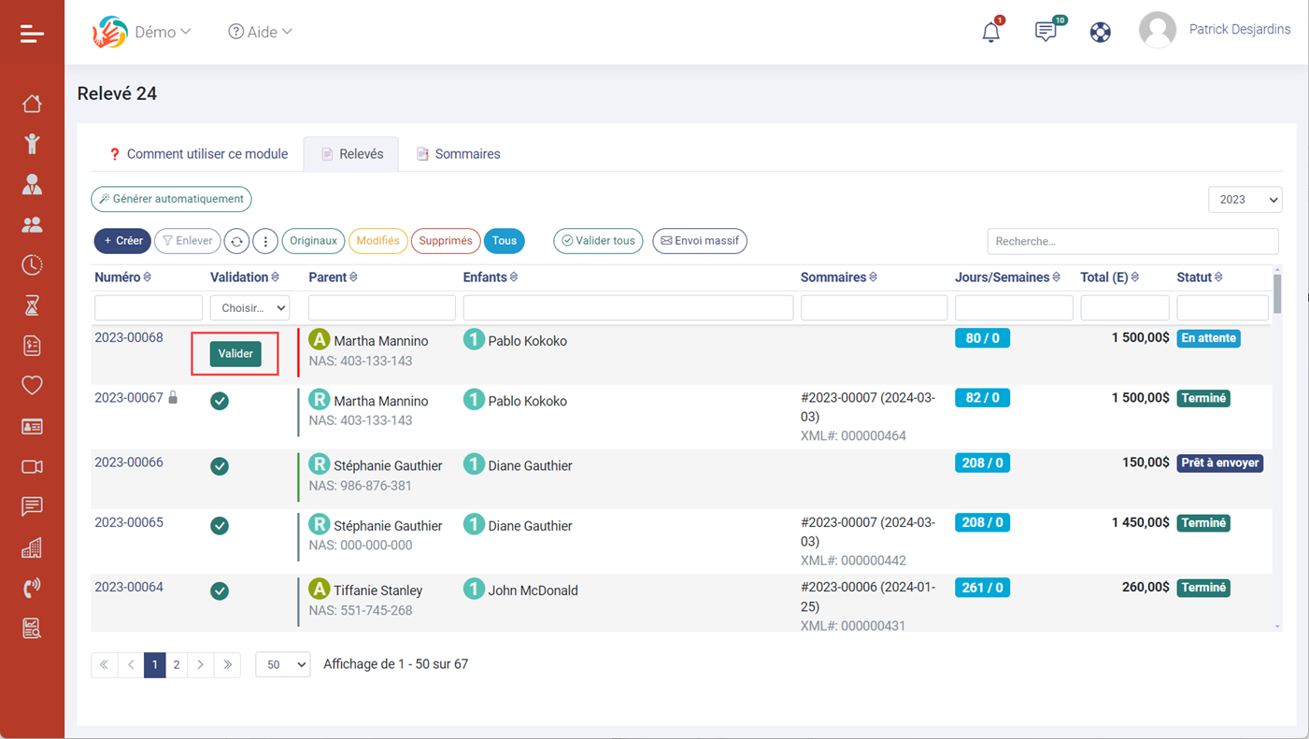Open the child figure sidebar icon
The width and height of the screenshot is (1309, 739).
point(32,143)
